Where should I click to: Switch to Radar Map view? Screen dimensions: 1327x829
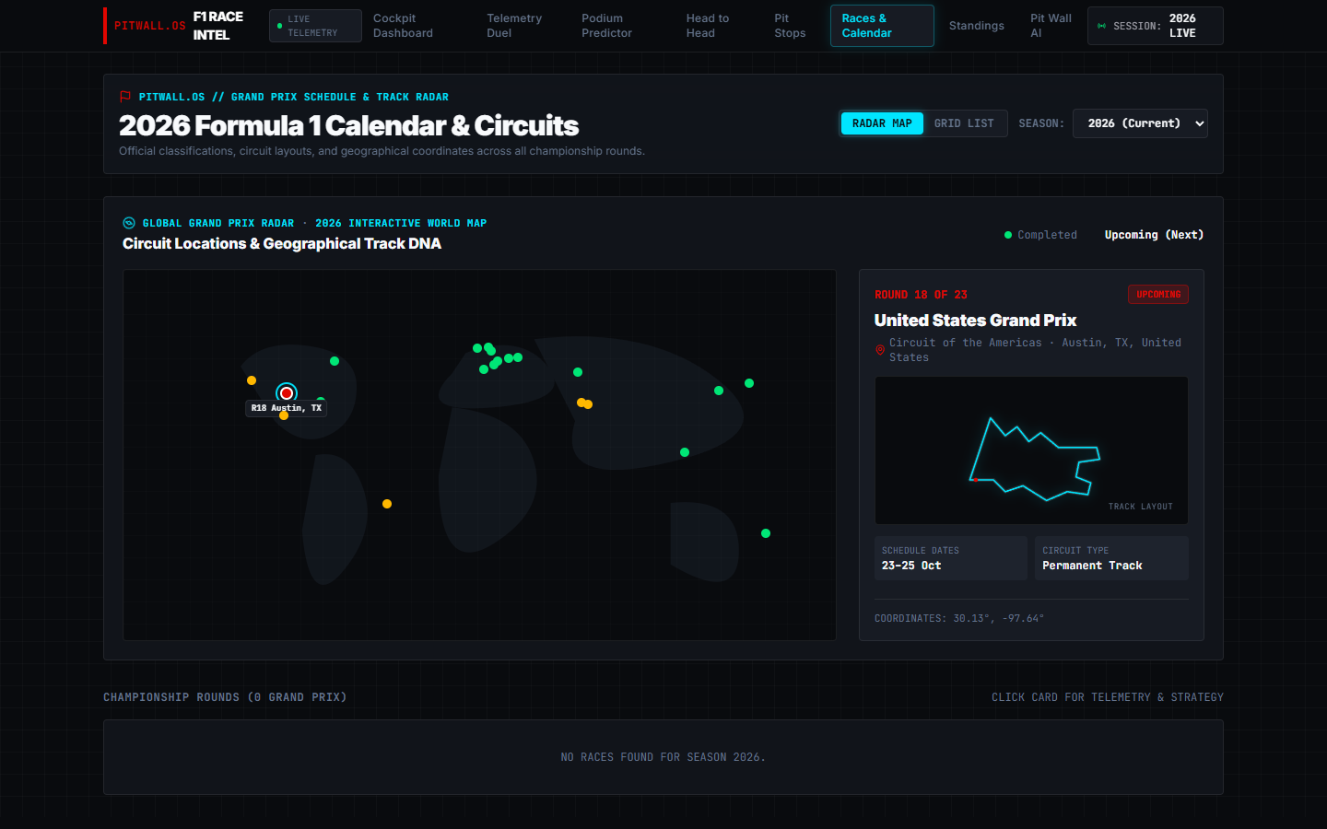click(x=882, y=123)
